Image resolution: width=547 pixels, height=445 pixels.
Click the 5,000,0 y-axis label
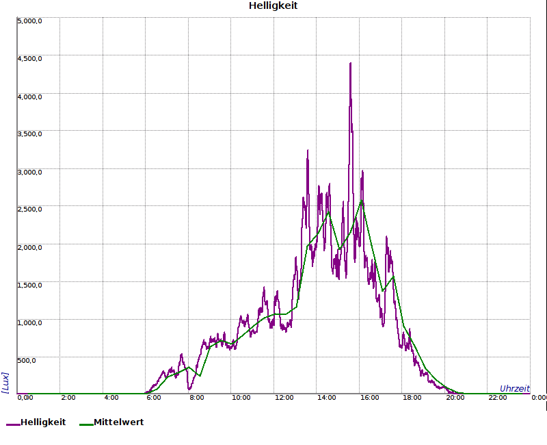point(29,21)
